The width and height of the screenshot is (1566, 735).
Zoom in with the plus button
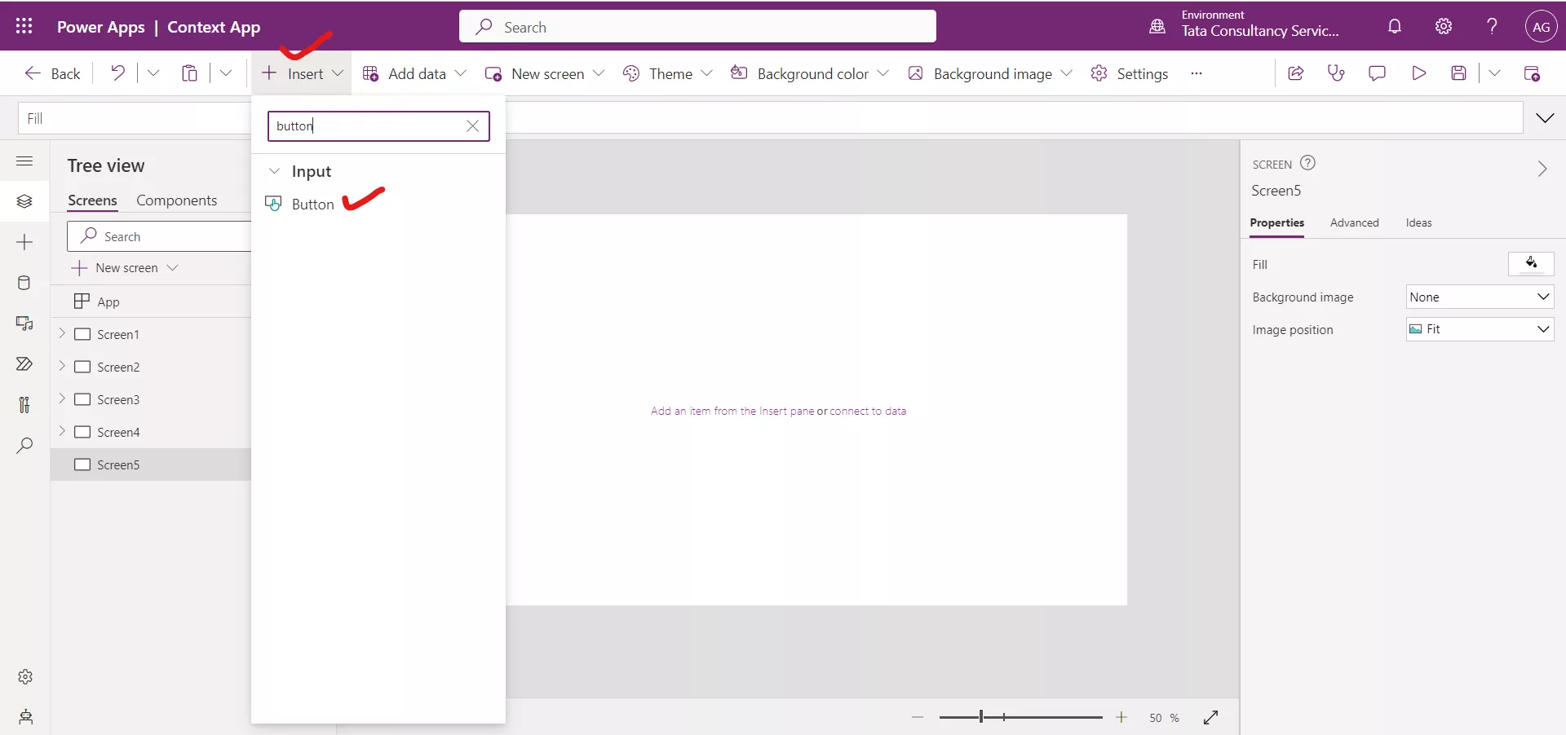(1121, 717)
